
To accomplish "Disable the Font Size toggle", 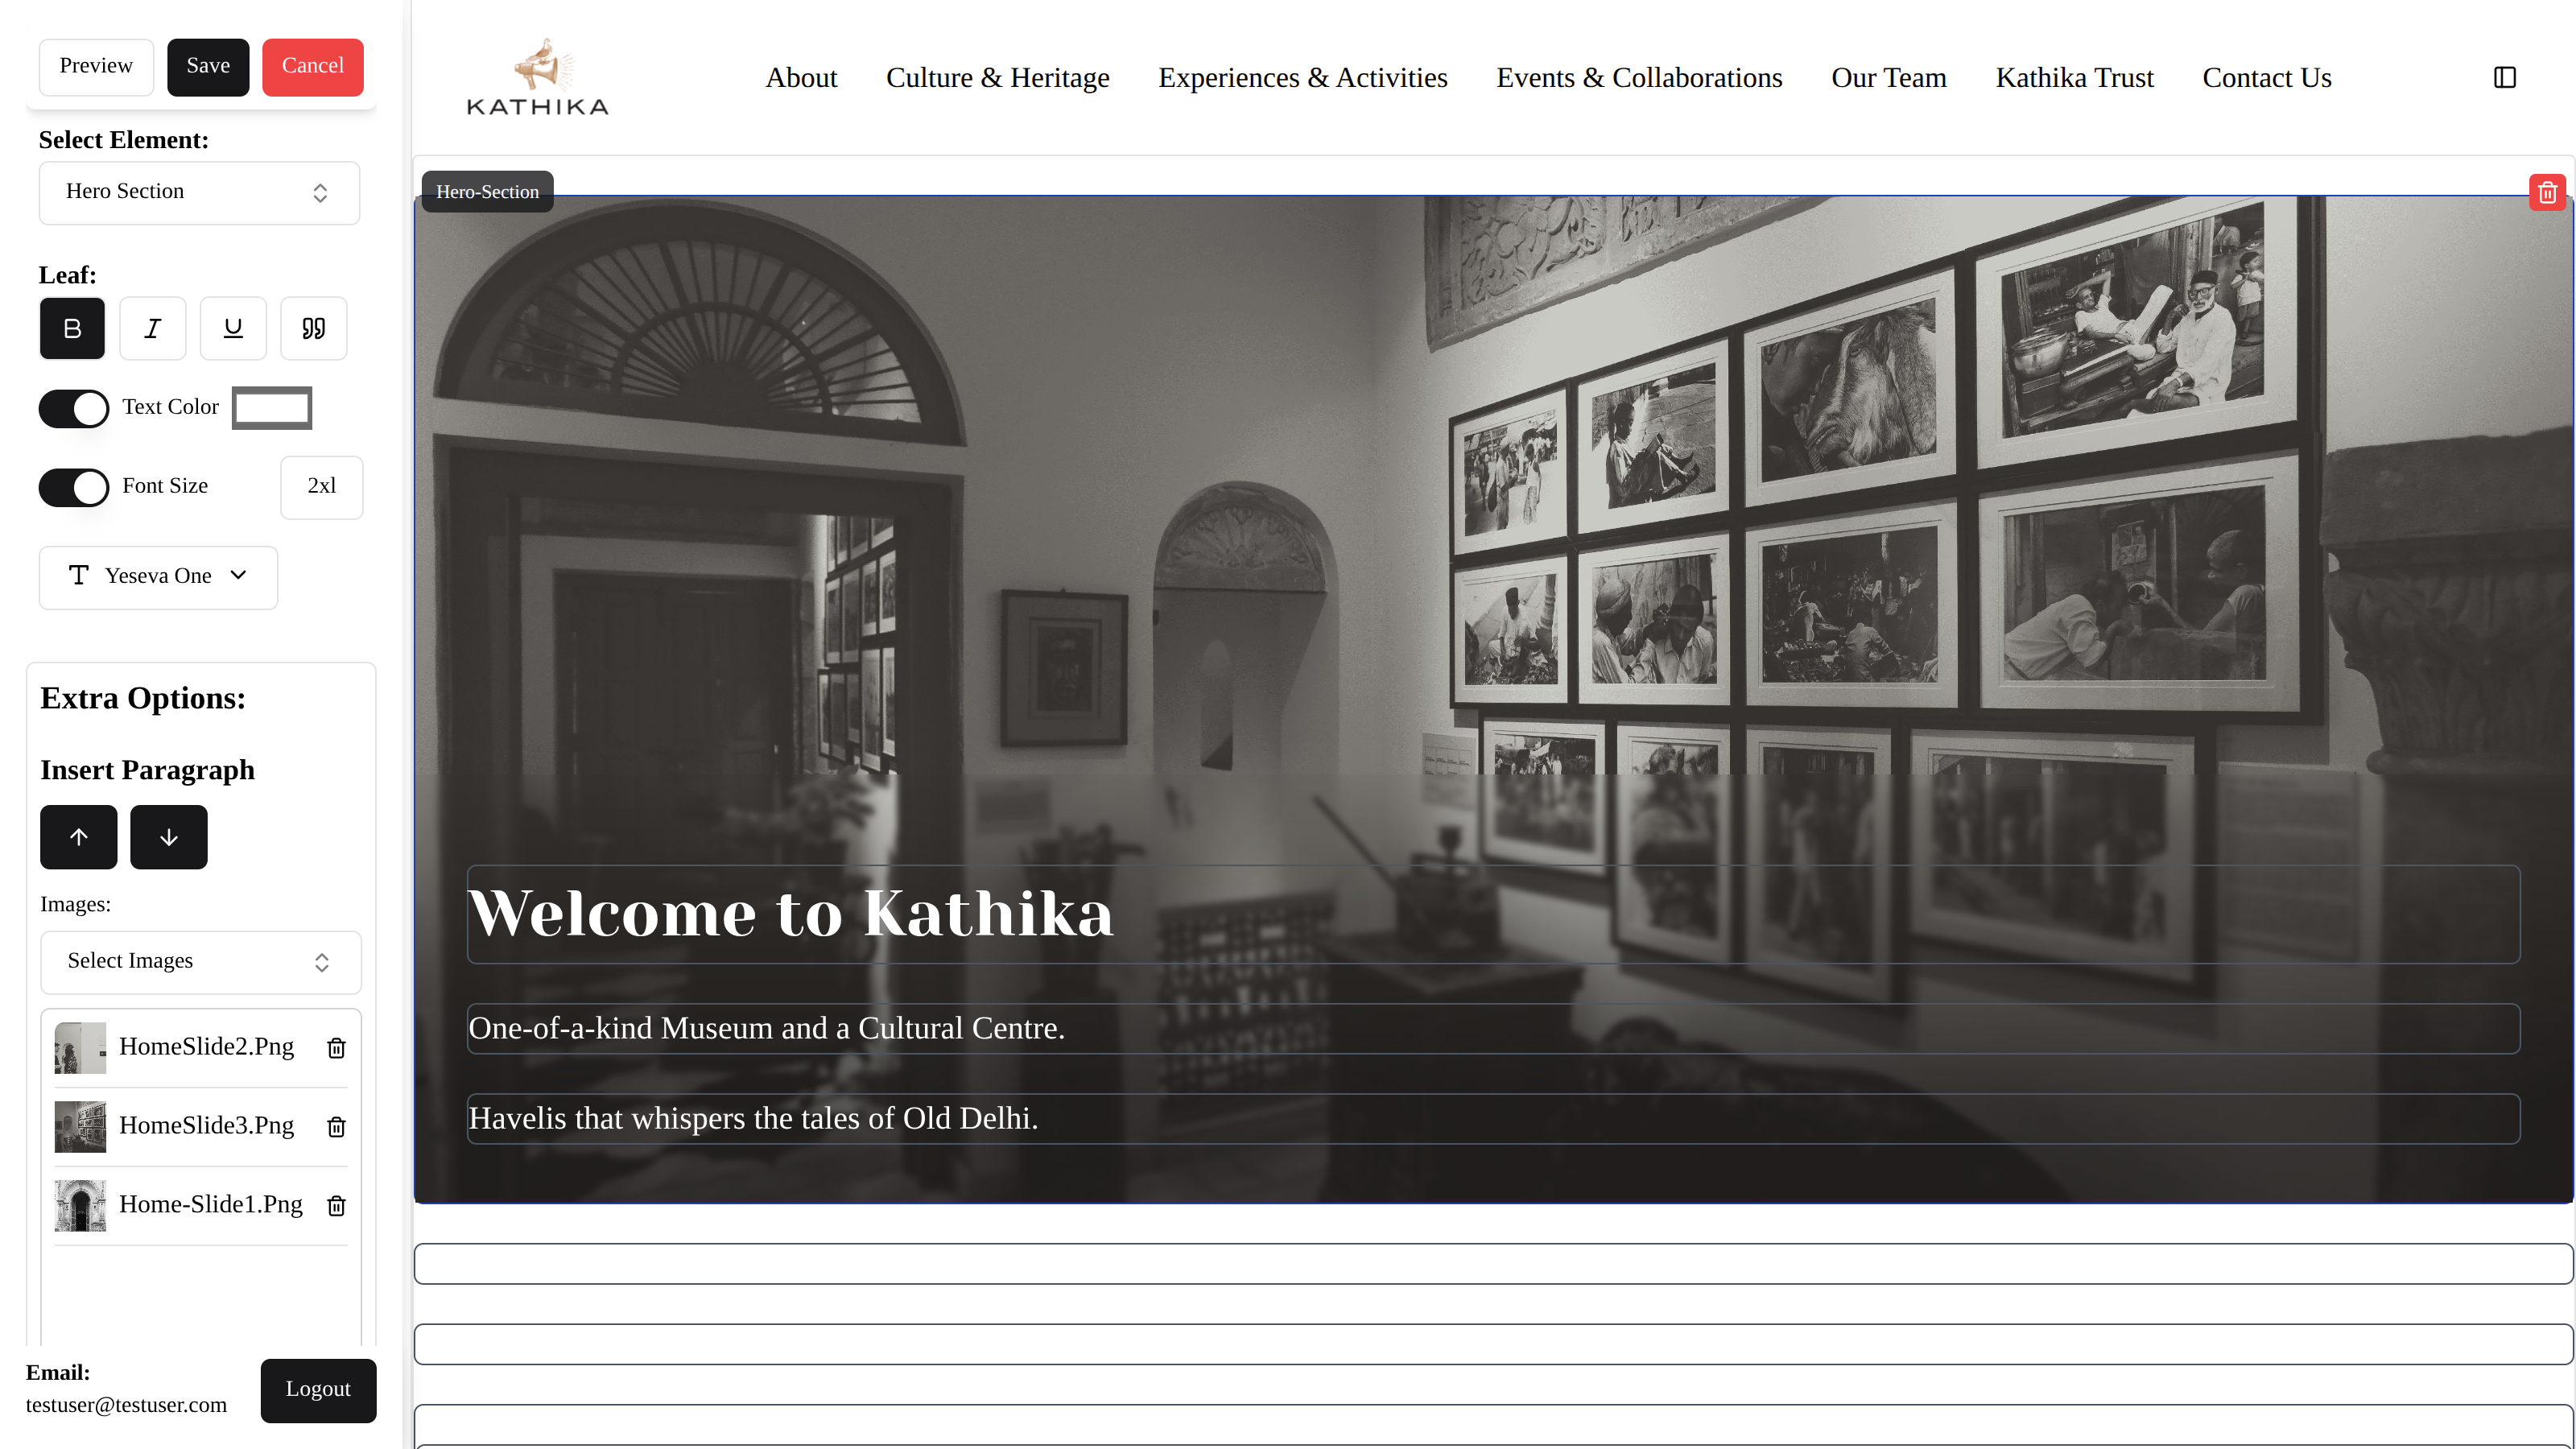I will coord(74,487).
